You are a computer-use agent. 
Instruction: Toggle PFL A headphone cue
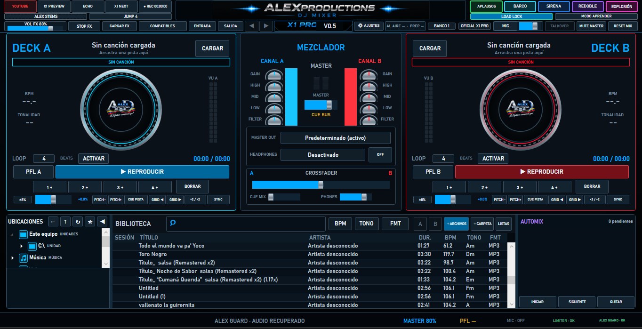click(x=33, y=172)
